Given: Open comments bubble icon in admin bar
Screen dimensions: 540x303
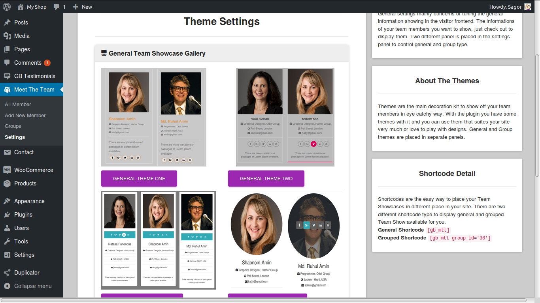Looking at the screenshot, I should pyautogui.click(x=57, y=7).
